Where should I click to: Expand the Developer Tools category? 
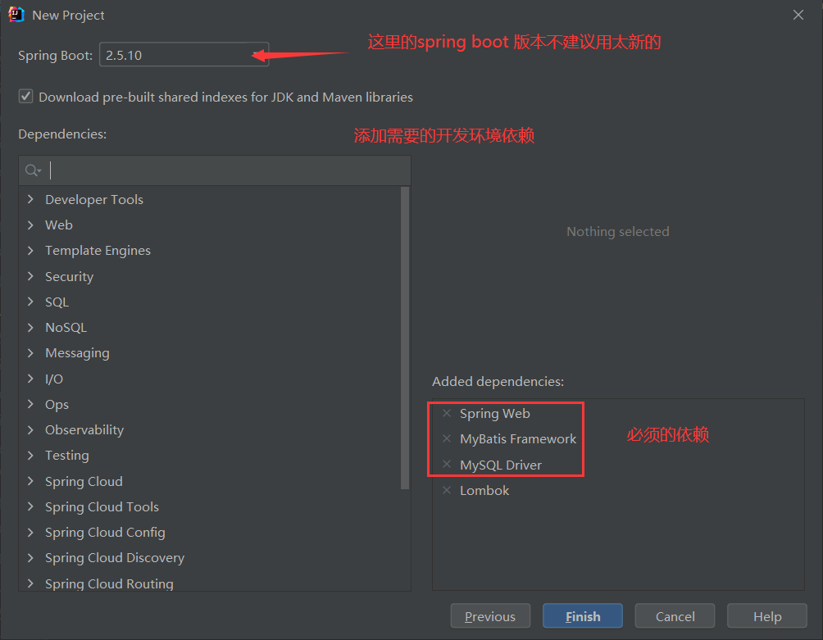pos(30,199)
